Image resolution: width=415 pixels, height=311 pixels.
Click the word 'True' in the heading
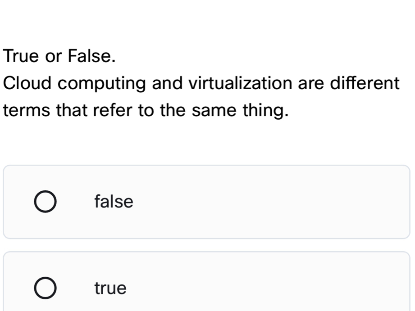[x=21, y=56]
